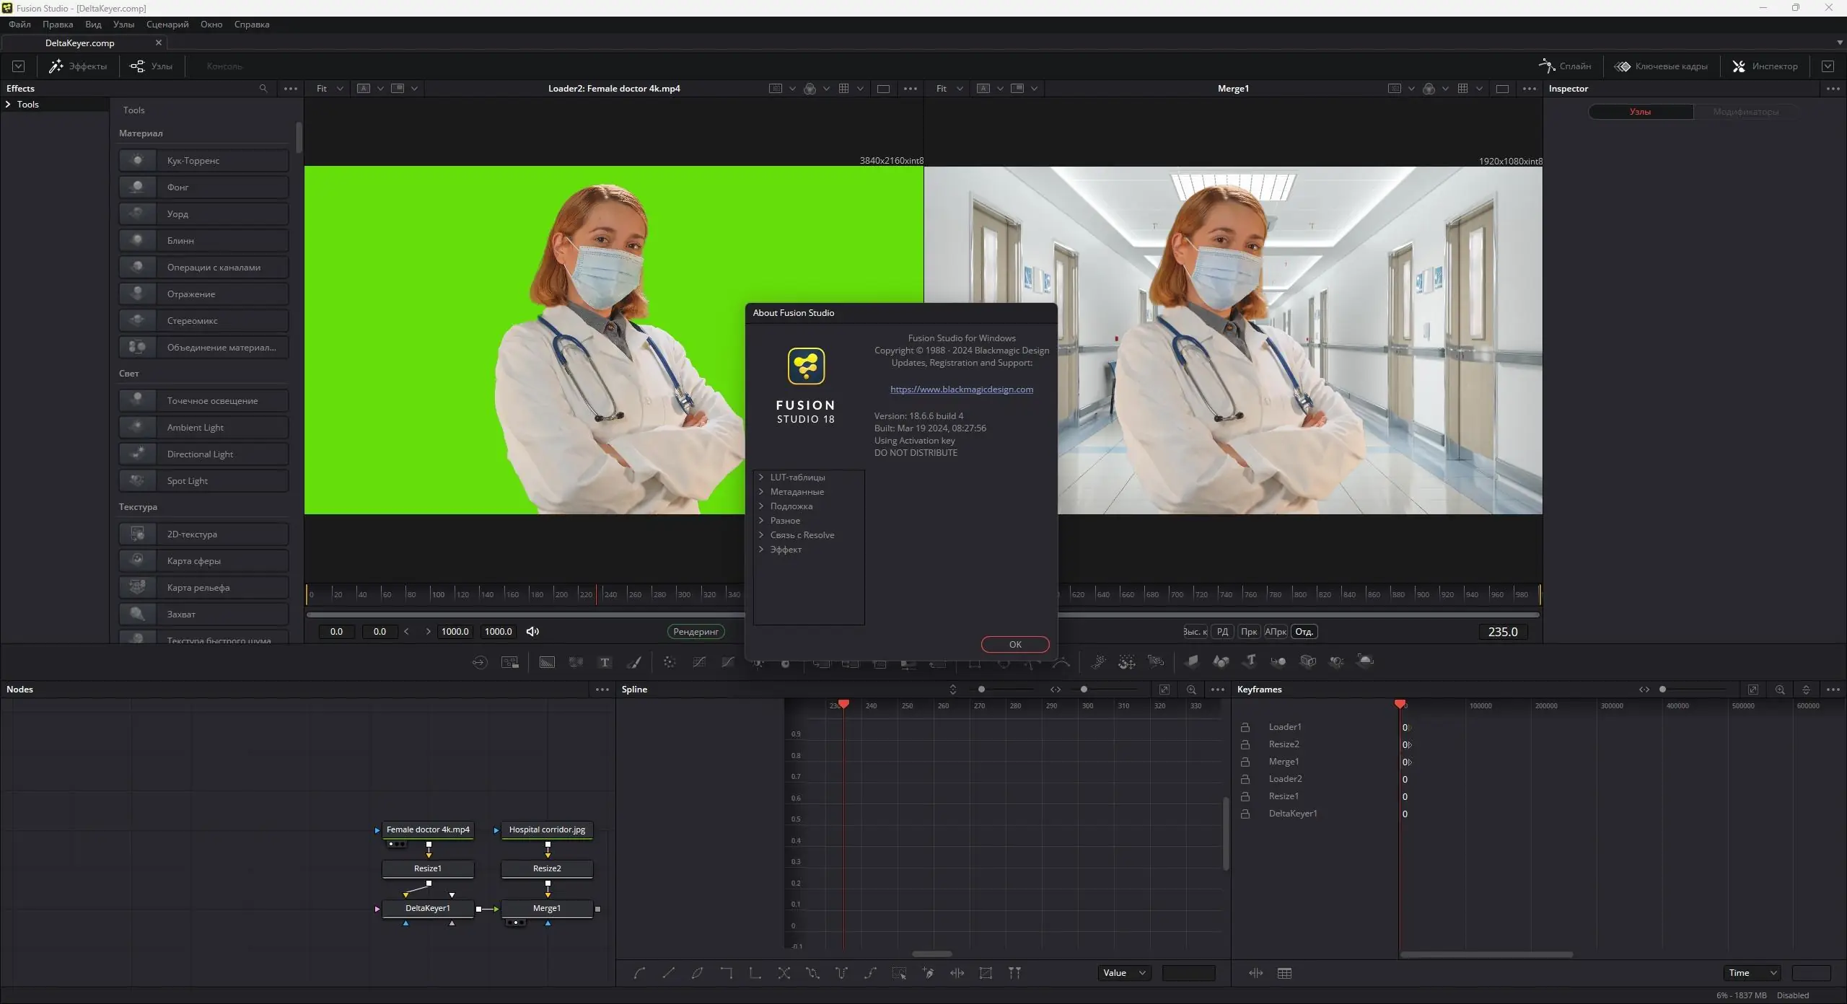Click OK in the About Fusion Studio dialog

(x=1015, y=644)
